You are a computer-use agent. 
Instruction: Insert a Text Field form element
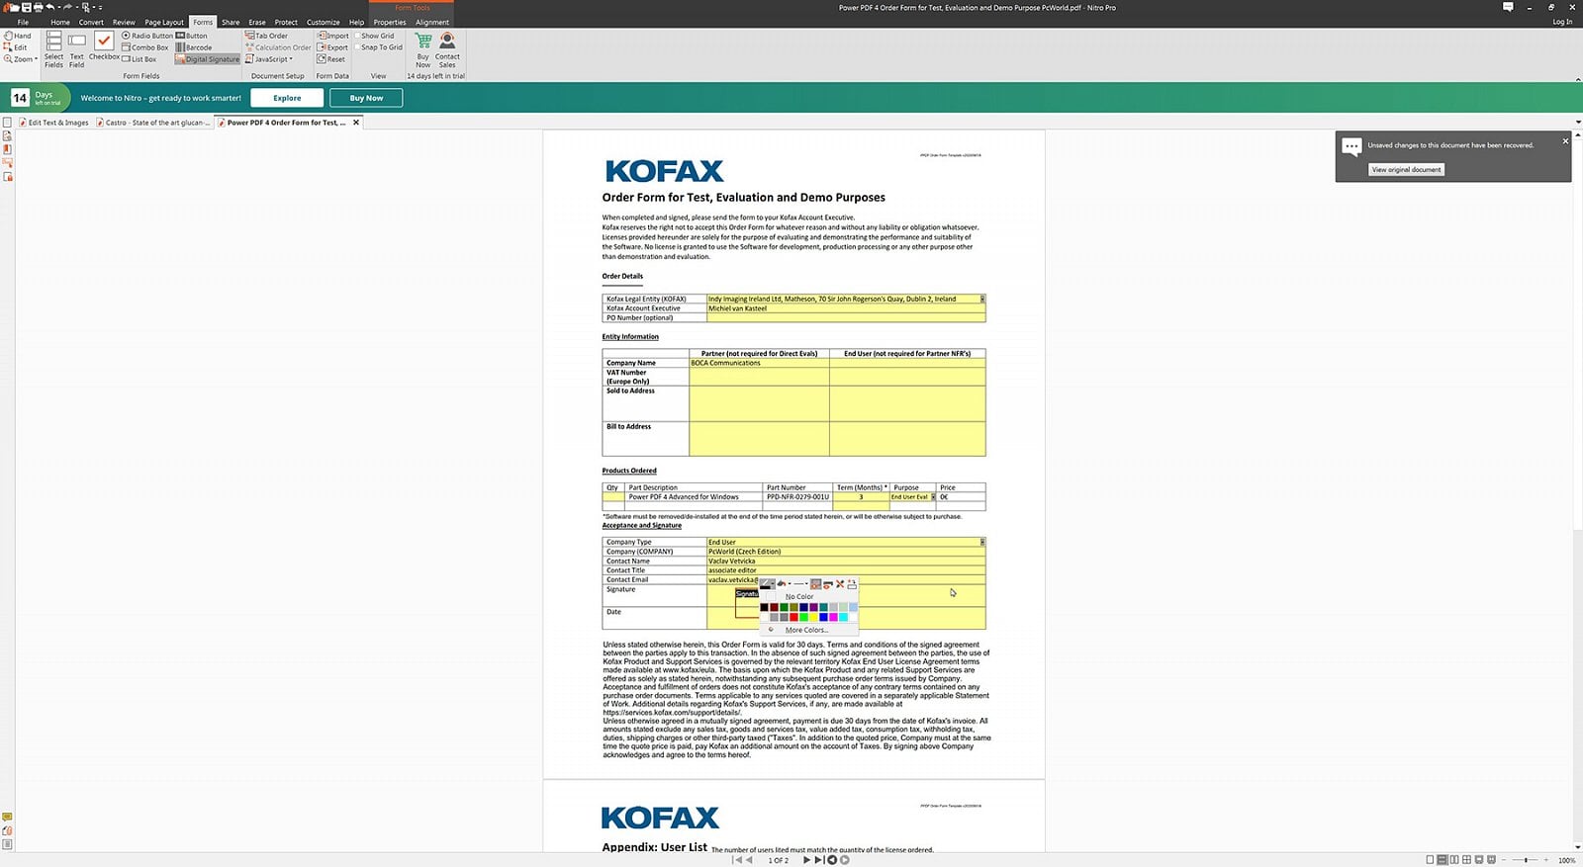point(76,49)
